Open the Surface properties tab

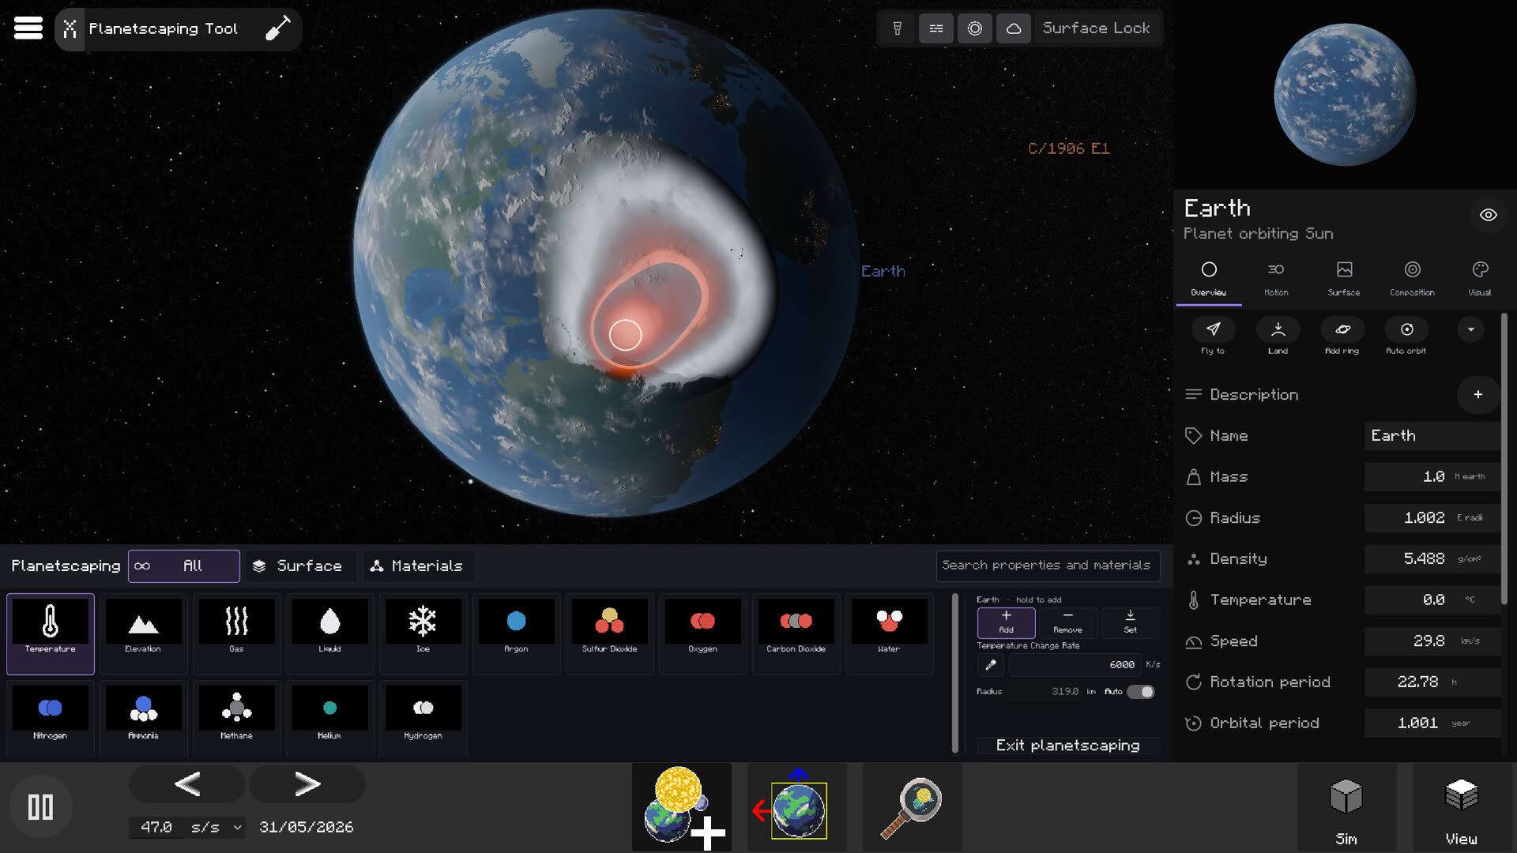(1344, 279)
